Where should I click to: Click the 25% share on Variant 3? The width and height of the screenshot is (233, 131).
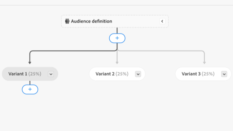[x=208, y=74]
